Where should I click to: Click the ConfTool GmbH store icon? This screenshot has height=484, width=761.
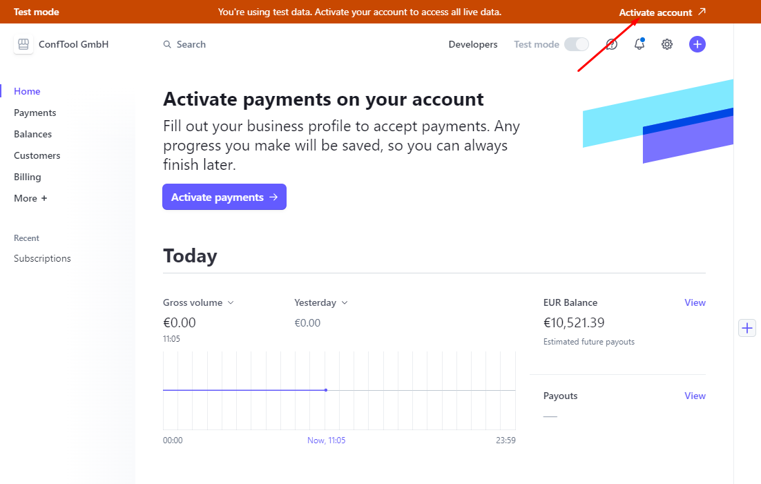coord(23,45)
